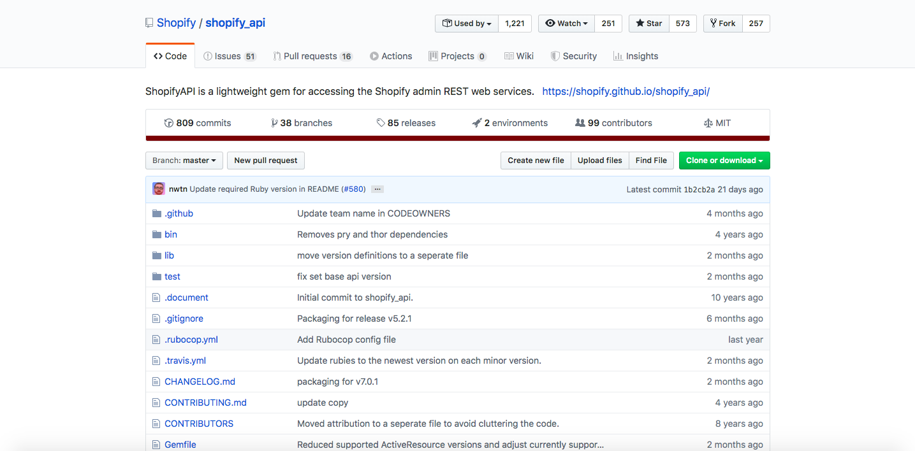
Task: Click the 257 forks count
Action: (x=756, y=24)
